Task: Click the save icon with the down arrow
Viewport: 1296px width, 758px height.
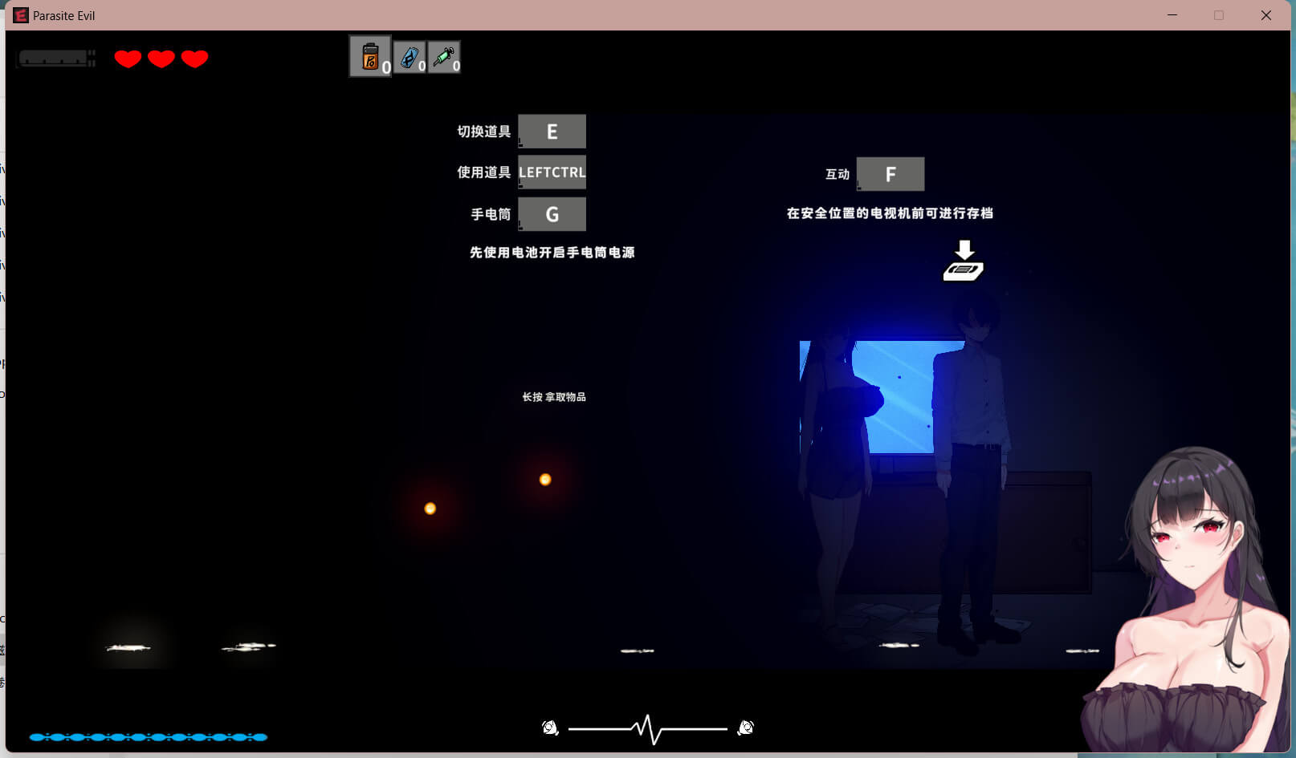Action: tap(964, 261)
